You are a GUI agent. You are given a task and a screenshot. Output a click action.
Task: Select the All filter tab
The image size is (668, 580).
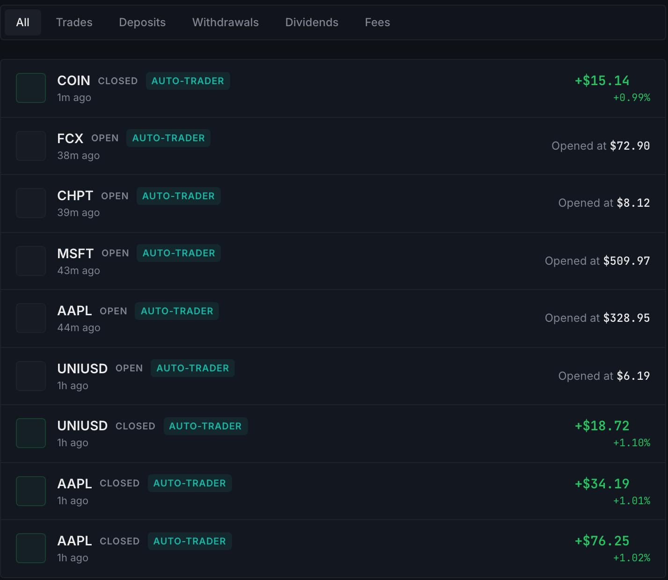tap(23, 22)
